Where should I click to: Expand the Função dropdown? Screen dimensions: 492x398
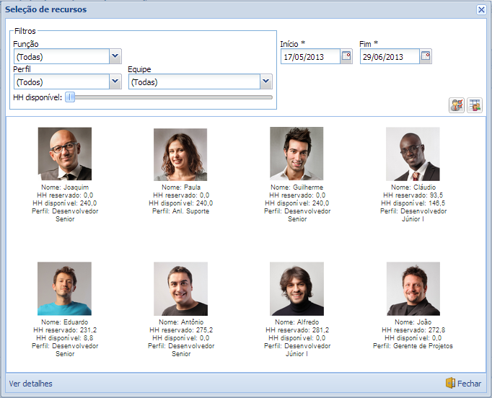115,56
